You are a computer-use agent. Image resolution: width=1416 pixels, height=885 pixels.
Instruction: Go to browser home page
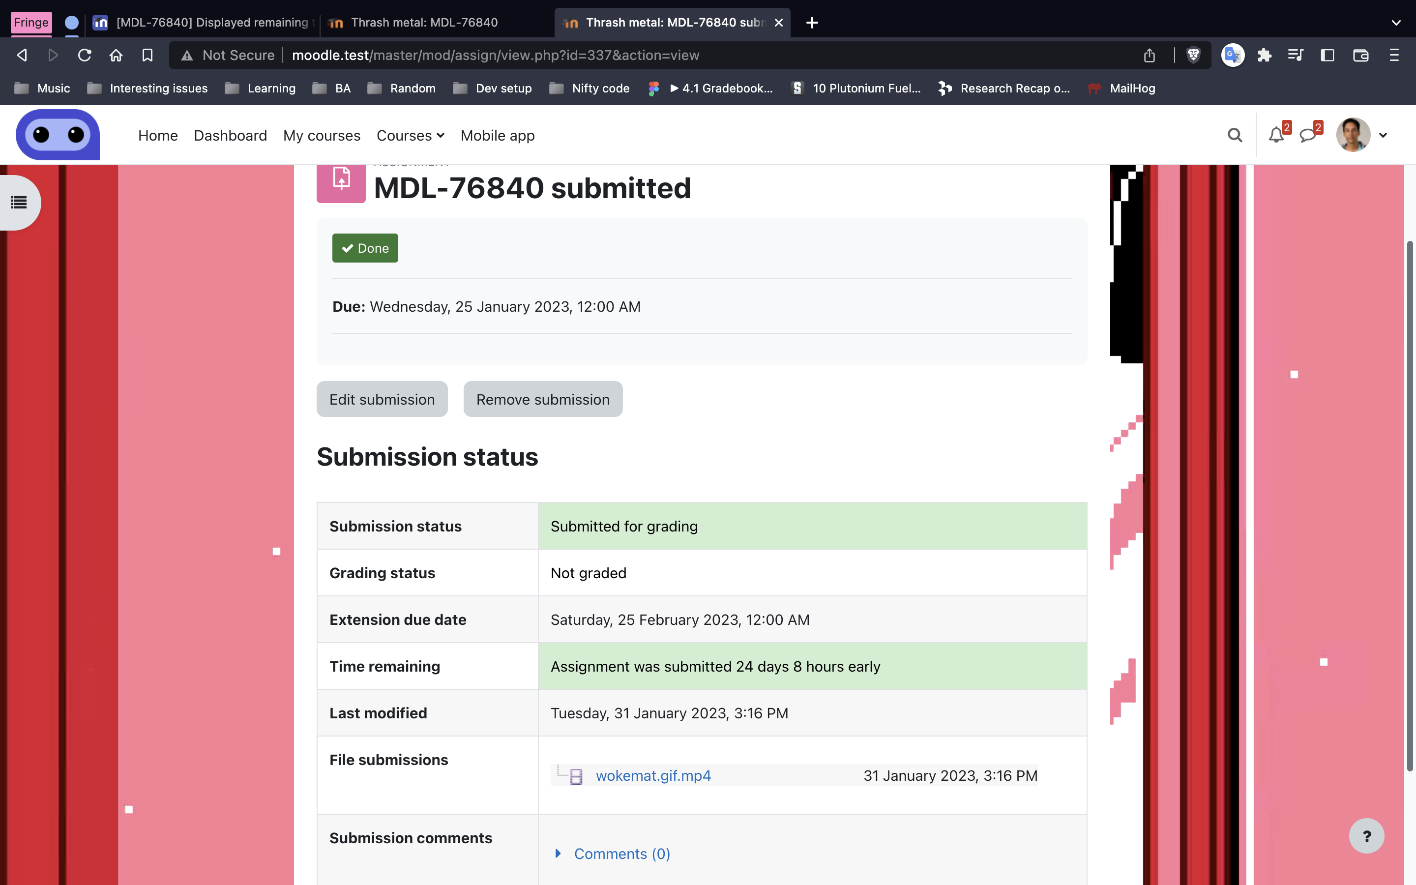(116, 55)
